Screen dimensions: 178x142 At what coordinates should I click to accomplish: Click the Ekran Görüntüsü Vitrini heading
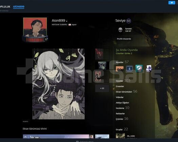pyautogui.click(x=35, y=129)
